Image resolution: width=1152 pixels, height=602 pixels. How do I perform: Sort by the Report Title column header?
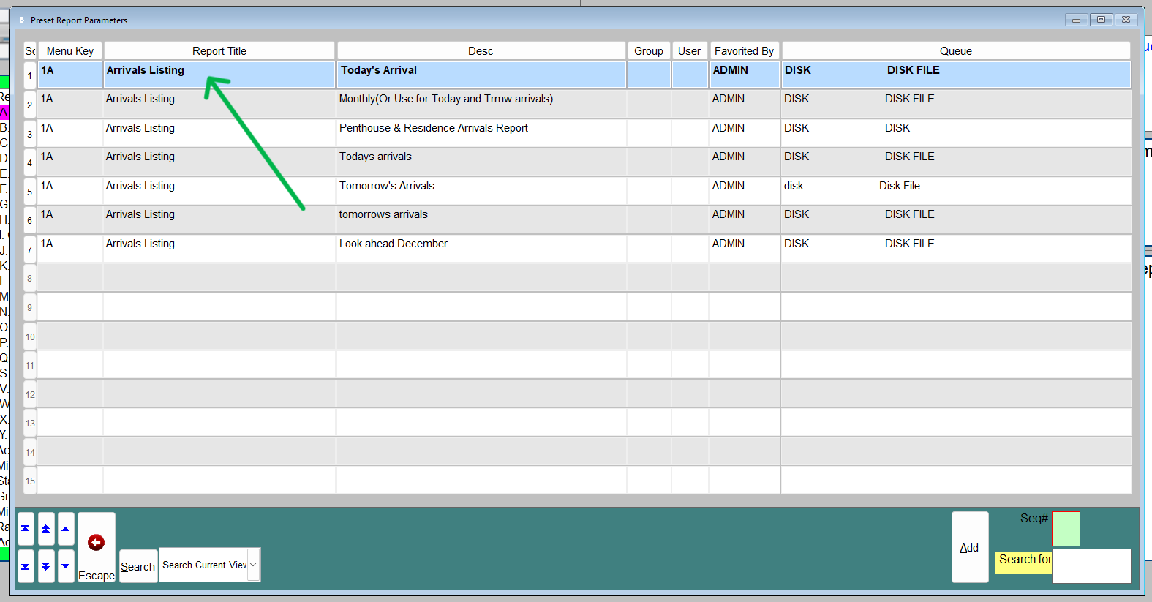219,51
